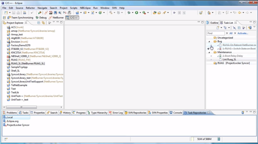Switch to the Console tab
This screenshot has width=258, height=144.
176,113
